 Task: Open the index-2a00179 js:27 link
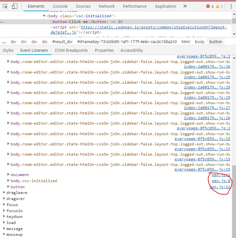tap(207, 108)
